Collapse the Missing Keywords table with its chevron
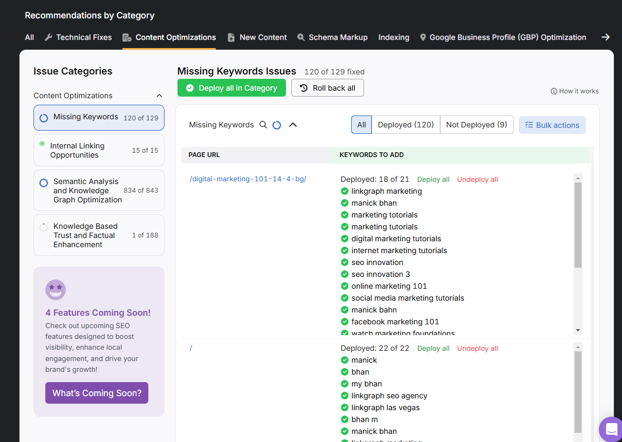The image size is (622, 442). 292,125
